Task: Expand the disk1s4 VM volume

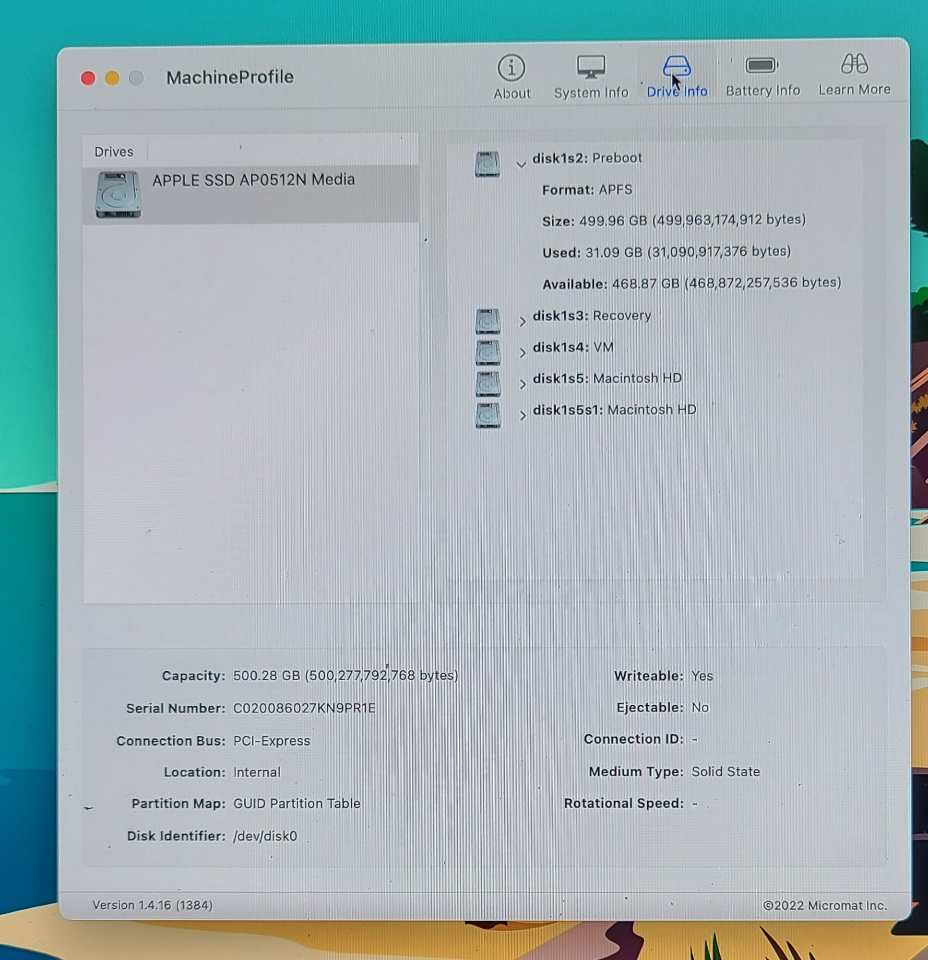Action: point(523,353)
